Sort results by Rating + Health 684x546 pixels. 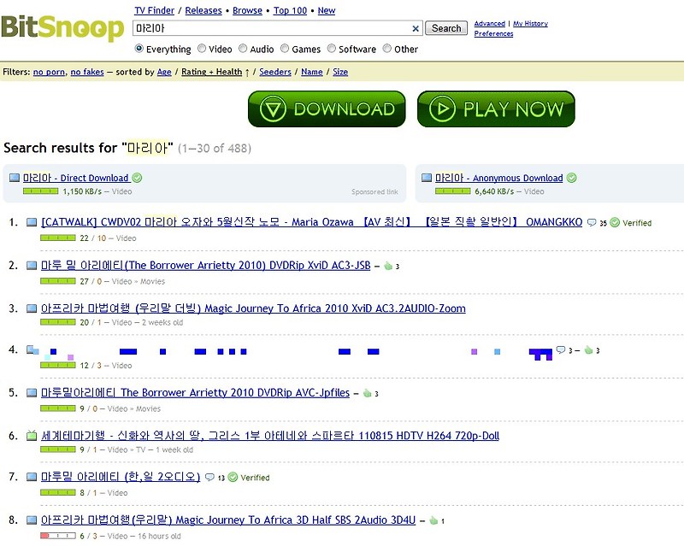pyautogui.click(x=211, y=72)
